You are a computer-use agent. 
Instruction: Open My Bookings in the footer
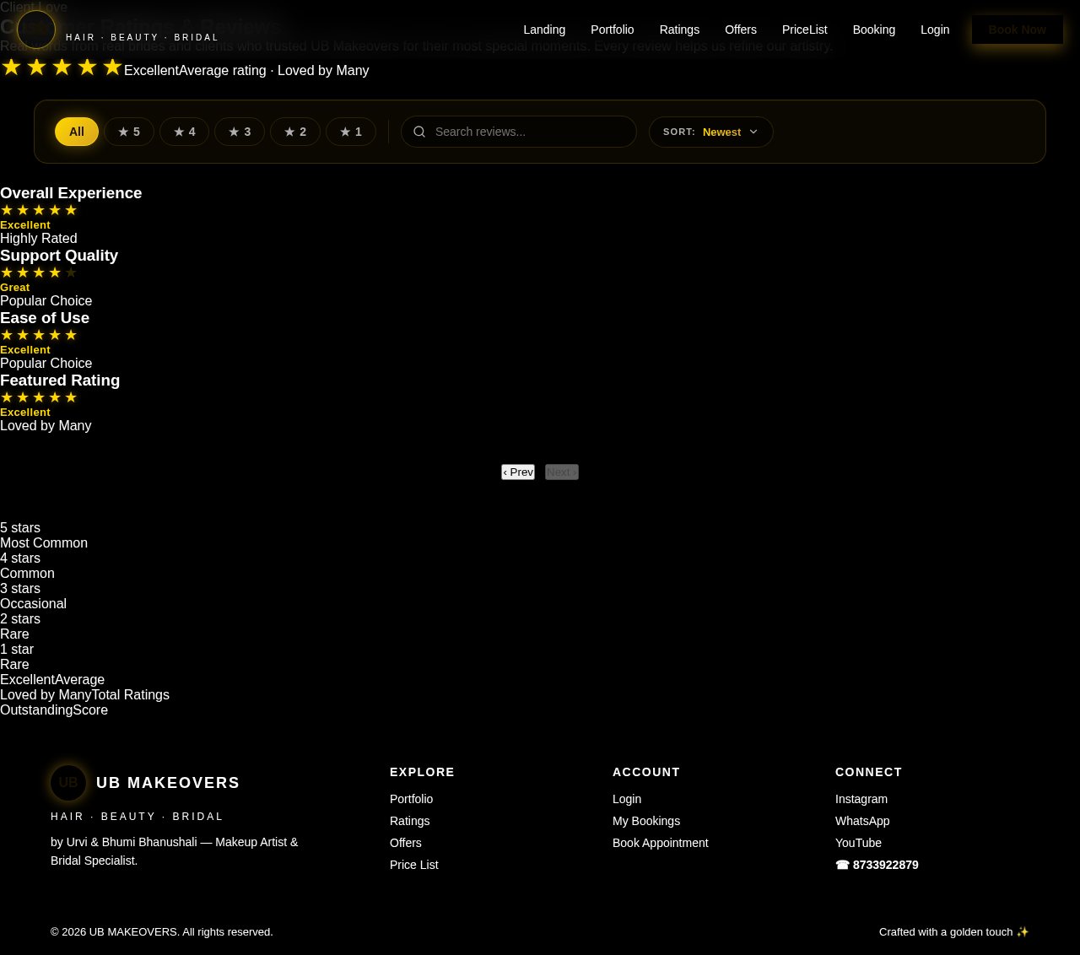pyautogui.click(x=646, y=821)
